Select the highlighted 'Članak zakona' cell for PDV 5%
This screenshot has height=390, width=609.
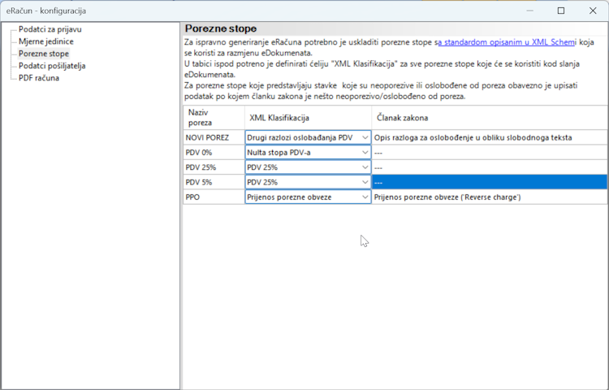pos(489,182)
